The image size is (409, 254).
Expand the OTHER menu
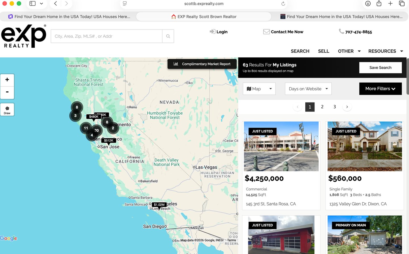pos(349,51)
